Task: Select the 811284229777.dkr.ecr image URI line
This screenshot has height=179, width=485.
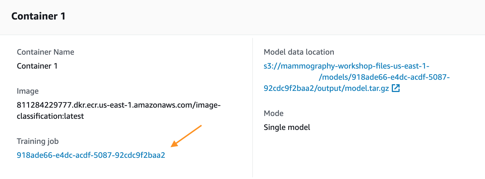Action: pyautogui.click(x=119, y=105)
